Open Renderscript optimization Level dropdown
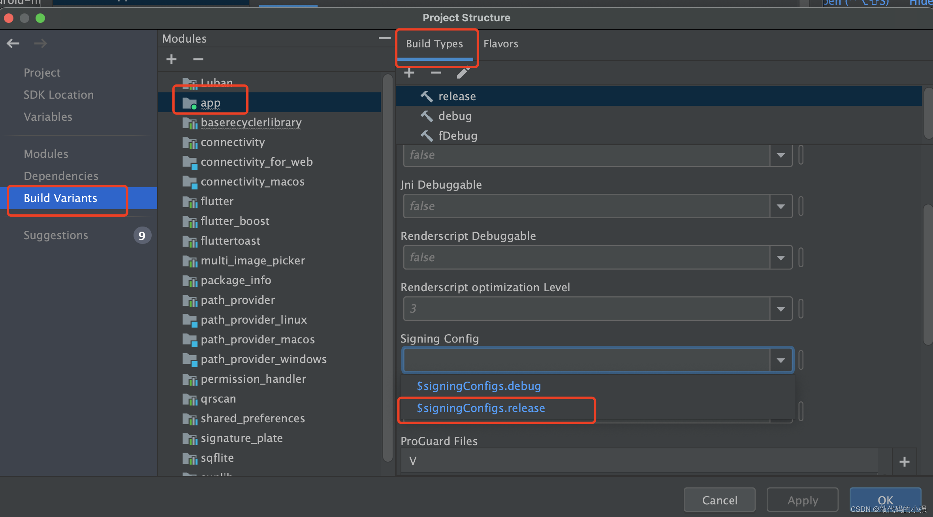Viewport: 933px width, 517px height. tap(781, 309)
